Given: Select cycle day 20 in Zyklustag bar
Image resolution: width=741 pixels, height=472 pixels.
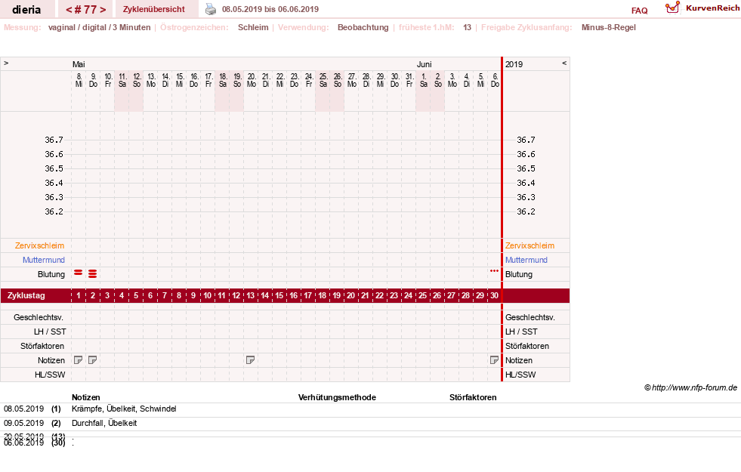Looking at the screenshot, I should (x=350, y=295).
